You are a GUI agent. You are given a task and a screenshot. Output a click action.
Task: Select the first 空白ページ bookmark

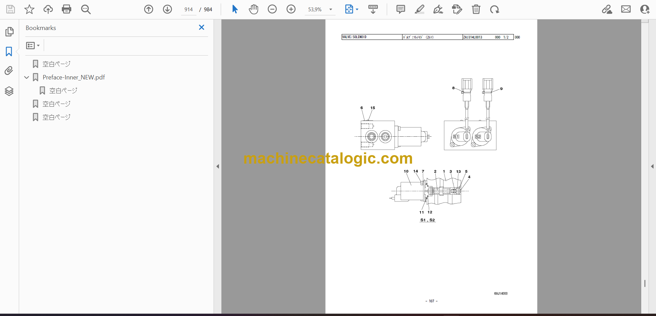(56, 64)
